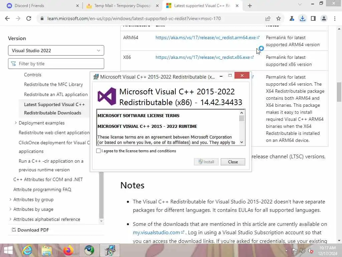Go back to the previous page
The width and height of the screenshot is (342, 257).
tap(7, 19)
